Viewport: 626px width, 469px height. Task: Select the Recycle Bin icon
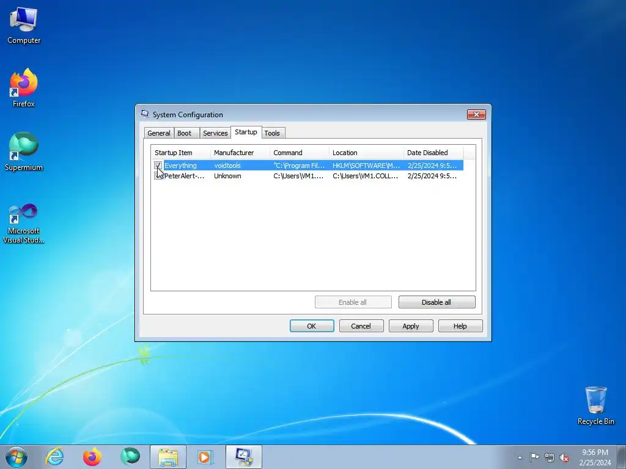(x=595, y=405)
